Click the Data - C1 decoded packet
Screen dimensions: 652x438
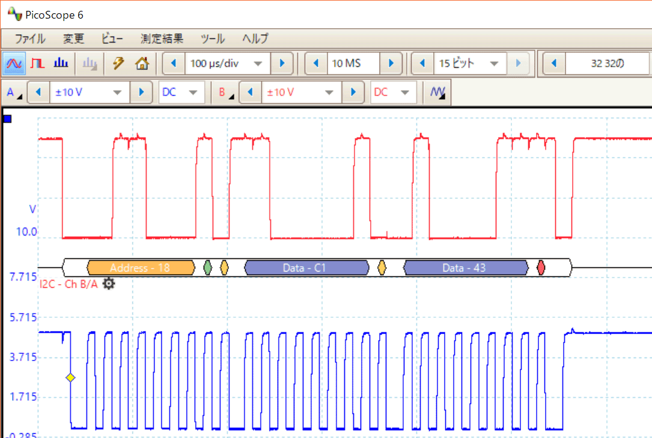click(306, 268)
